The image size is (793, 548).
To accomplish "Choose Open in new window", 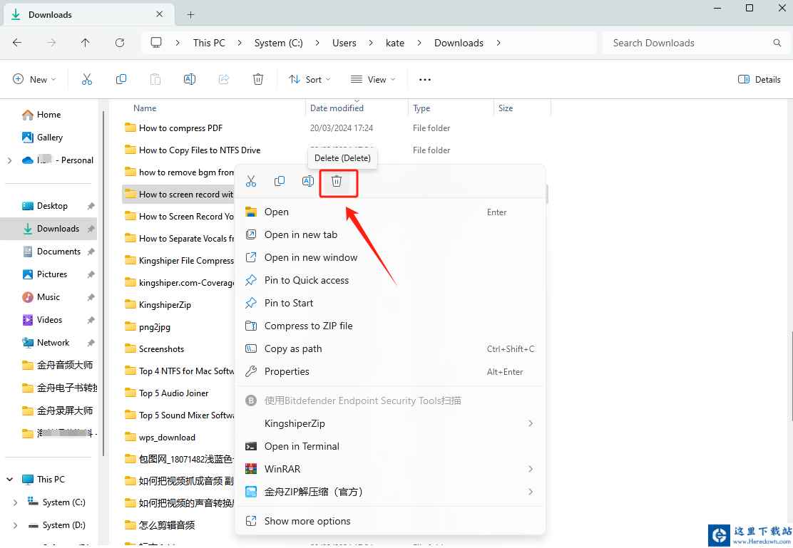I will 390,257.
